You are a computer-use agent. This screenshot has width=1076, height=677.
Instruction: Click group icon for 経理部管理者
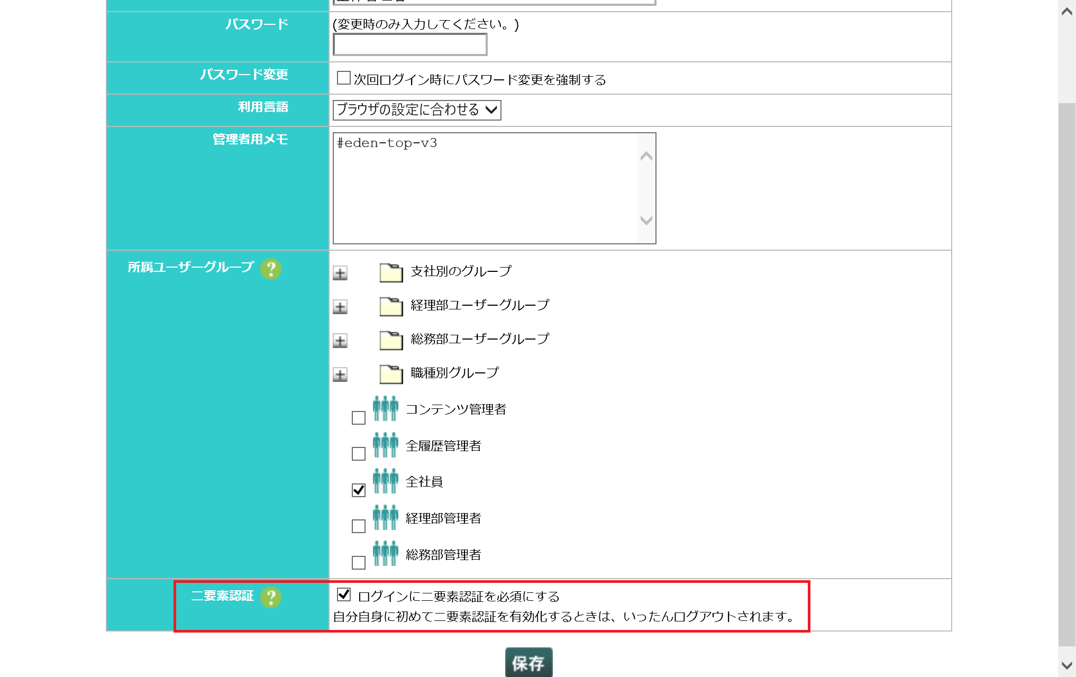[385, 517]
